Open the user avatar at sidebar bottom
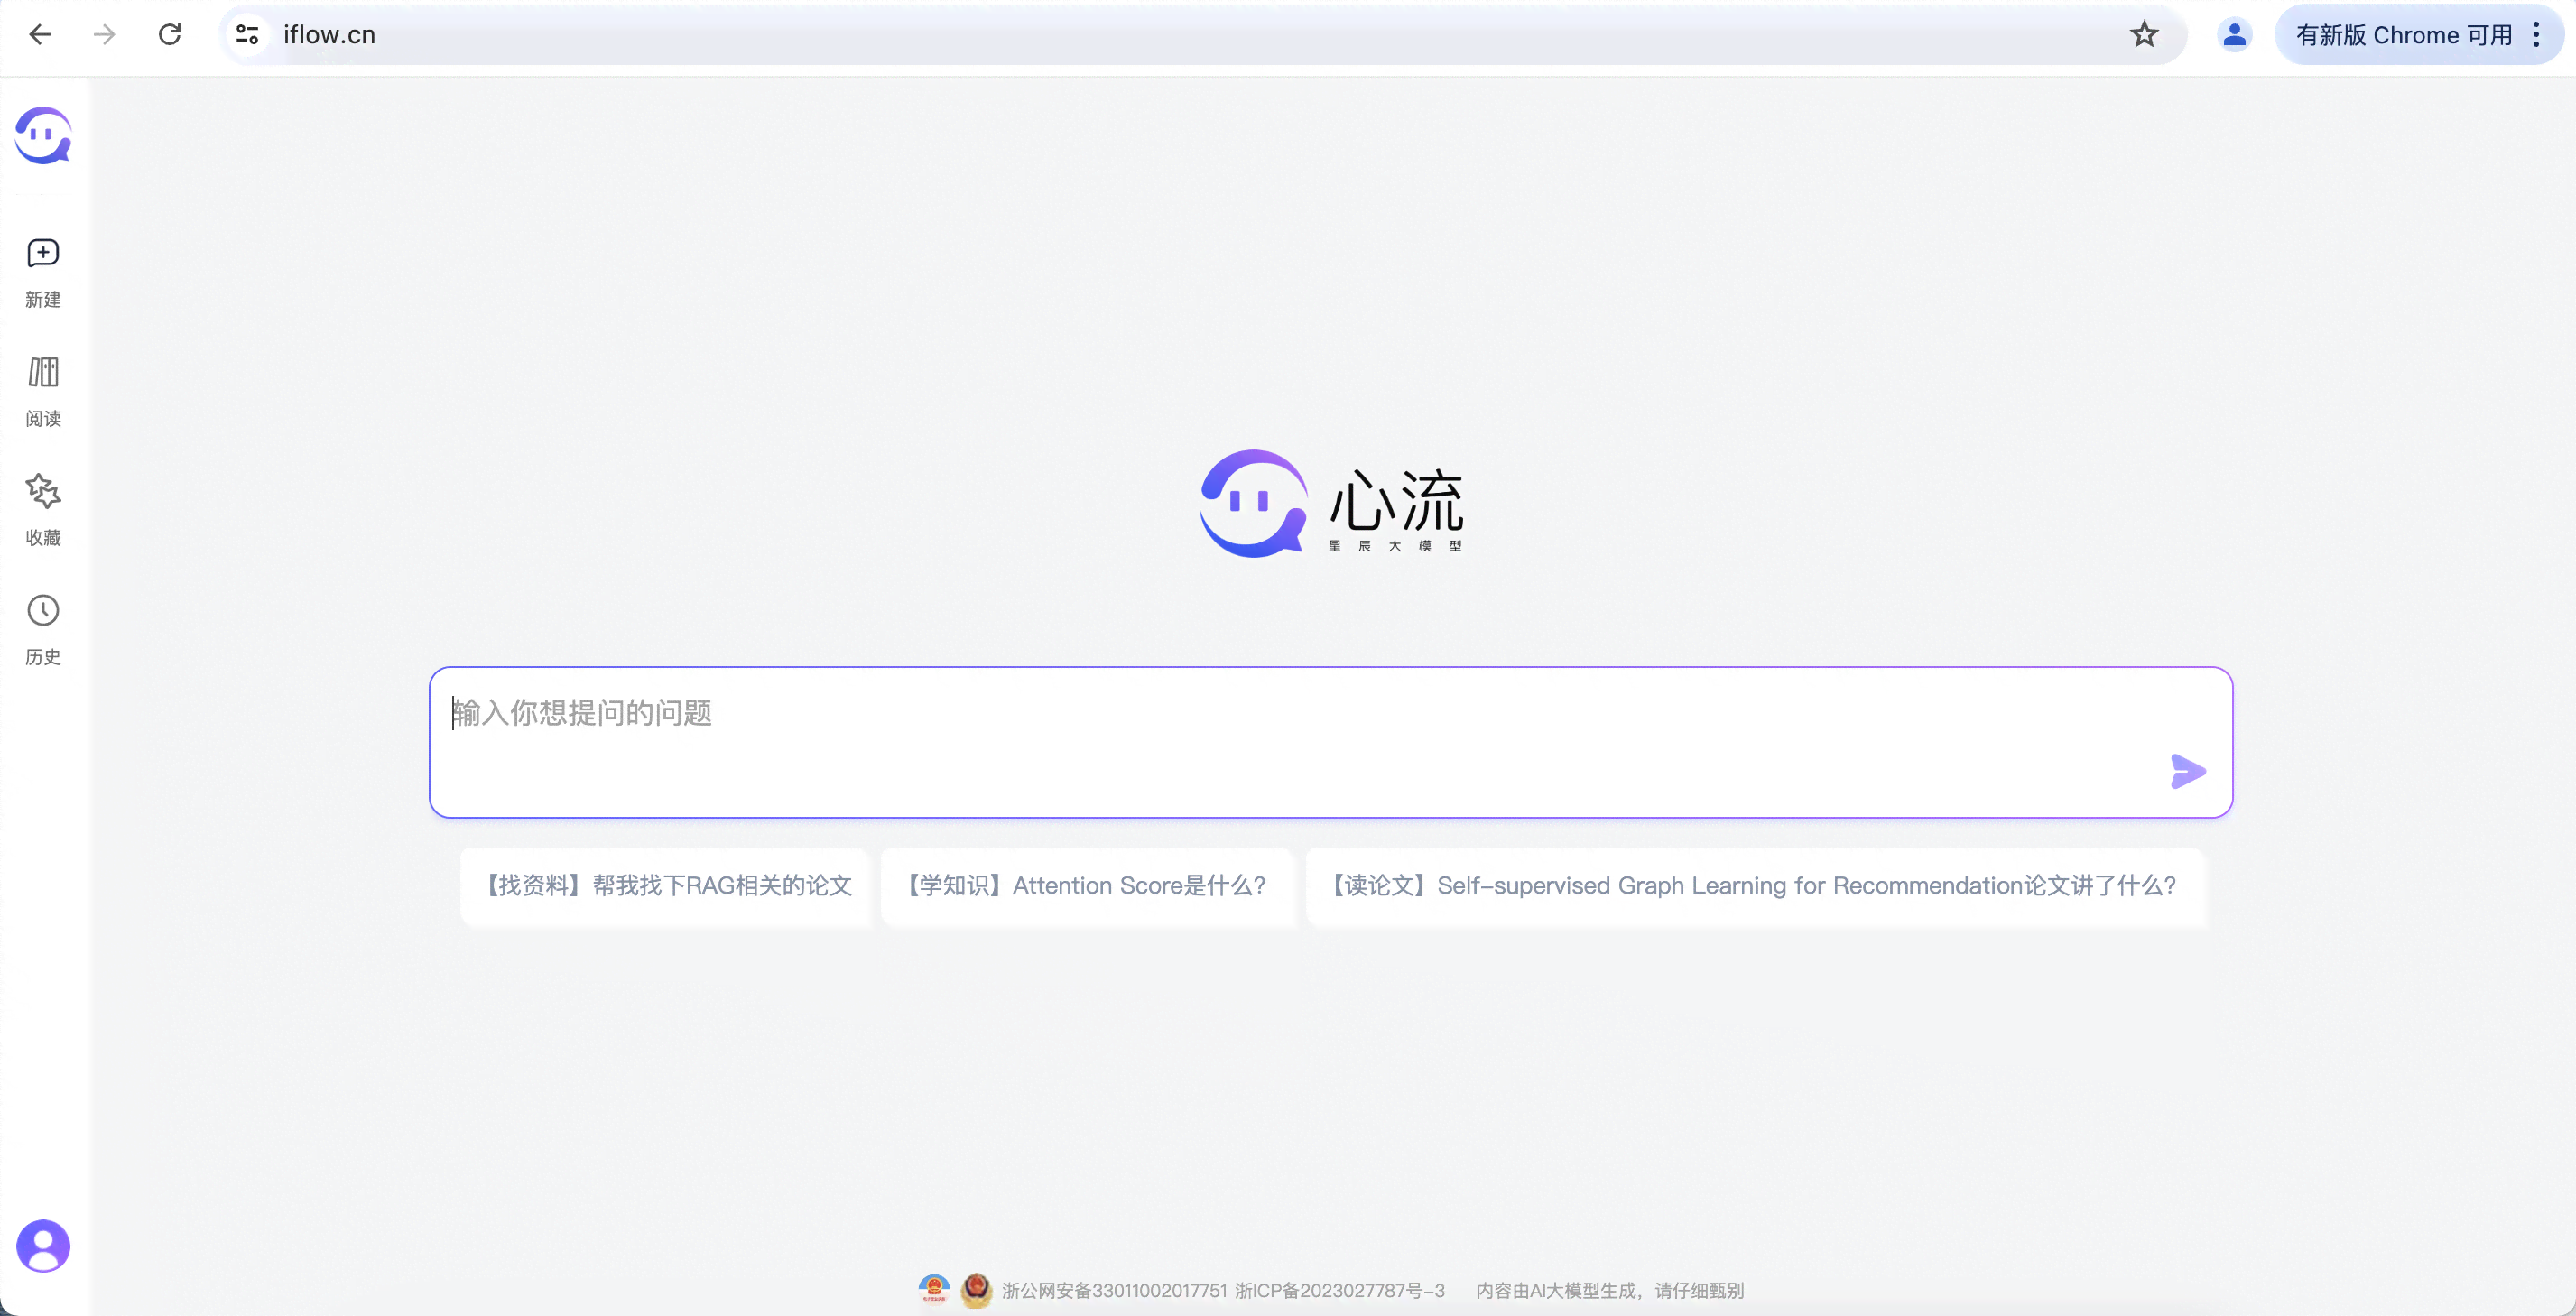Screen dimensions: 2576x1316 point(43,1246)
